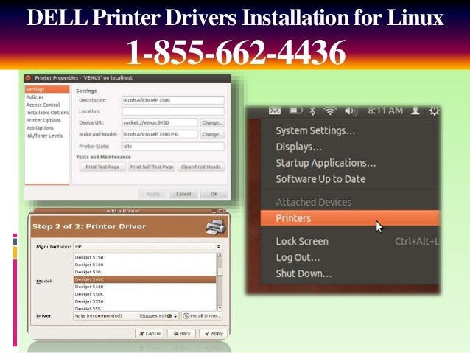470x353 pixels.
Task: Open the Policies section
Action: (x=35, y=97)
